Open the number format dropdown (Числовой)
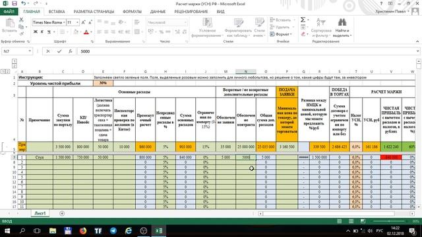The height and width of the screenshot is (237, 422). click(x=185, y=22)
